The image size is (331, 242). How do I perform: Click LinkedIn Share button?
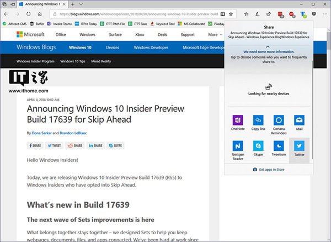coord(95,145)
